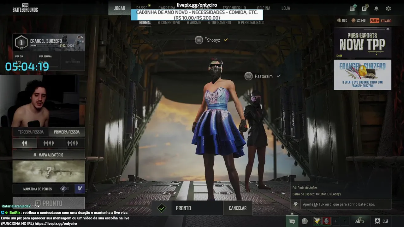
Task: Click the checkmark next to Pastorzim
Action: click(279, 76)
